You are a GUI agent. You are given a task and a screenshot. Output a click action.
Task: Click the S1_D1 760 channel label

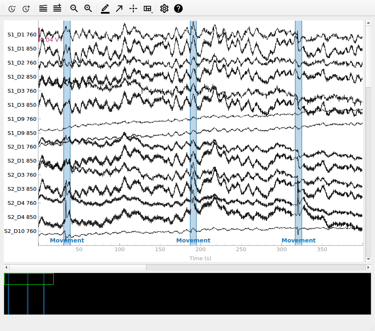tap(21, 35)
